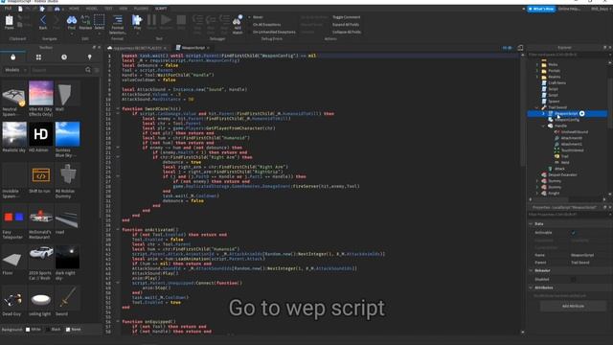Switch to the PLUGINS ribbon tab

click(x=141, y=9)
